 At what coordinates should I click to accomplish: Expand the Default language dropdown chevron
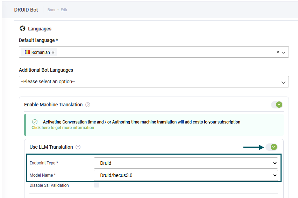[284, 52]
